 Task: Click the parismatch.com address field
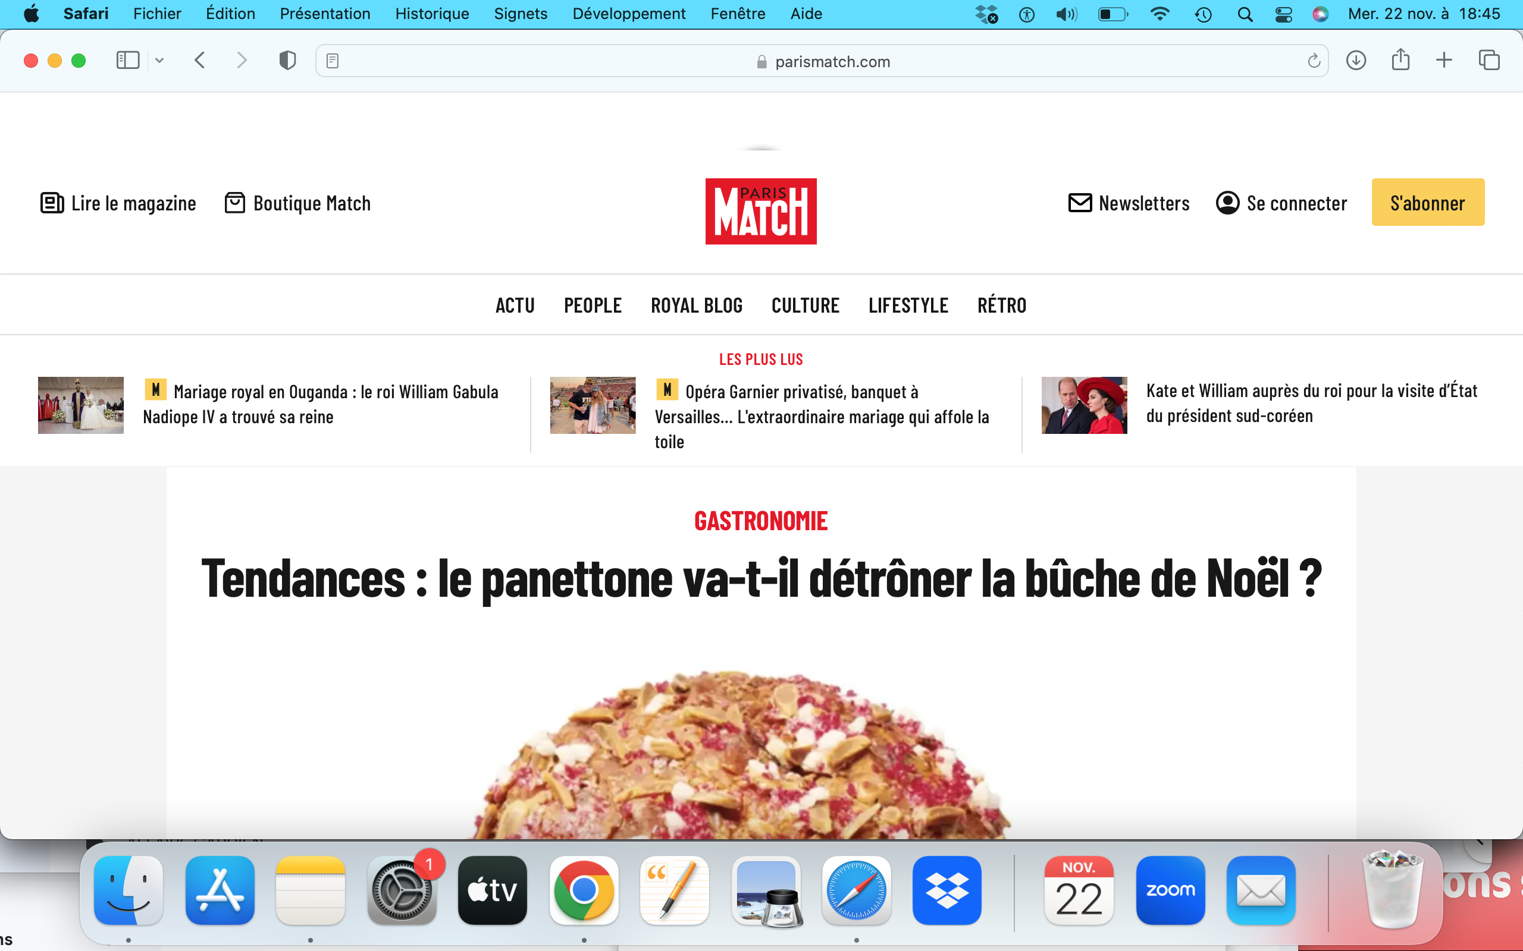823,61
